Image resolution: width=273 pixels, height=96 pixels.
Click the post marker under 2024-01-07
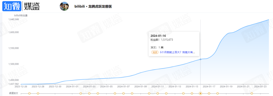click(x=123, y=93)
